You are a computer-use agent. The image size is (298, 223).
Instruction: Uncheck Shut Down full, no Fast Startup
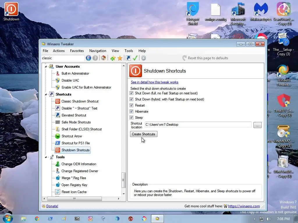coord(131,93)
